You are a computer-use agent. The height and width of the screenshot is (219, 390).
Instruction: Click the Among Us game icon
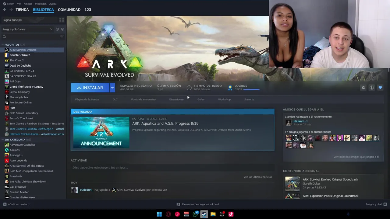pos(7,155)
